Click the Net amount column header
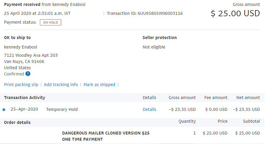 tap(248, 98)
